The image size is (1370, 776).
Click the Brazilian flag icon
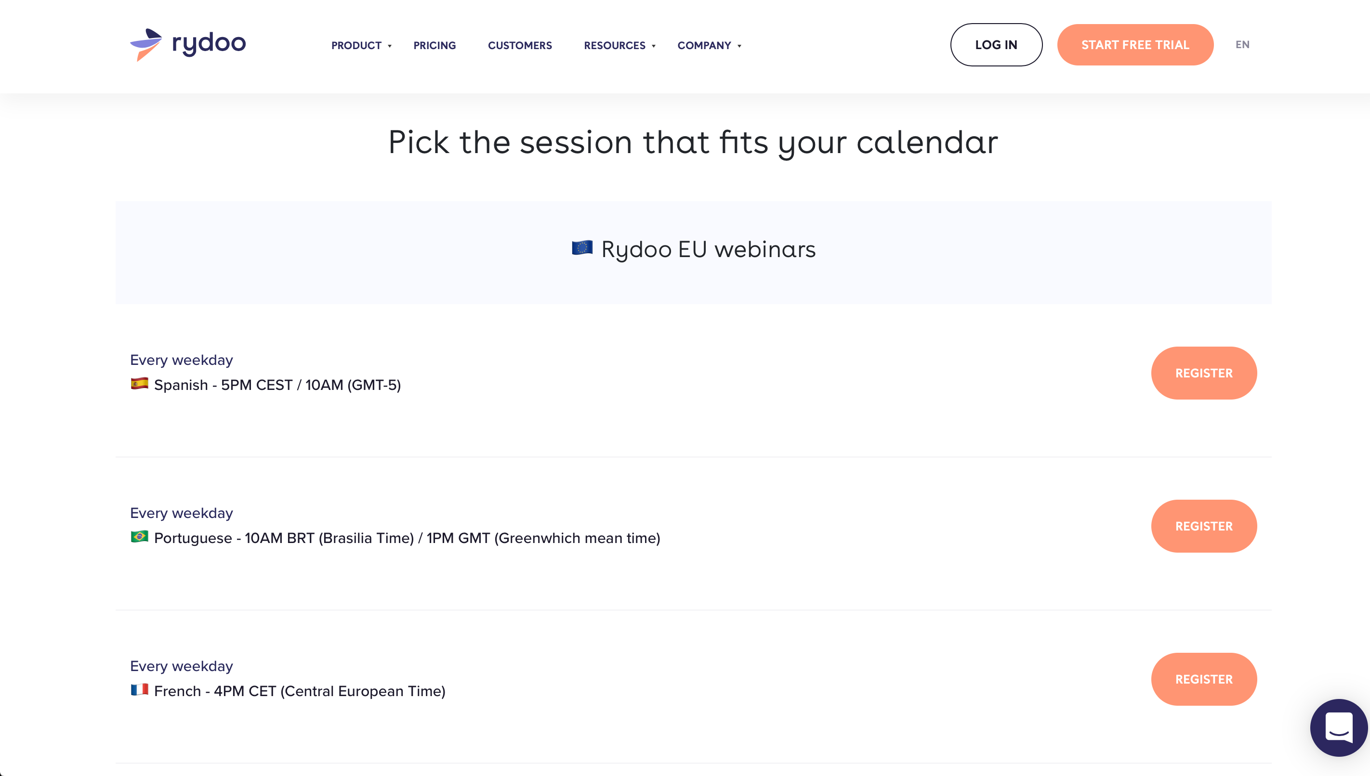pyautogui.click(x=139, y=537)
